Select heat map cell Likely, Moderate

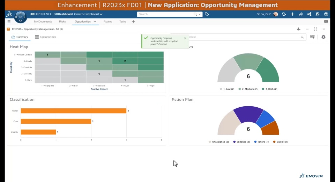click(99, 61)
